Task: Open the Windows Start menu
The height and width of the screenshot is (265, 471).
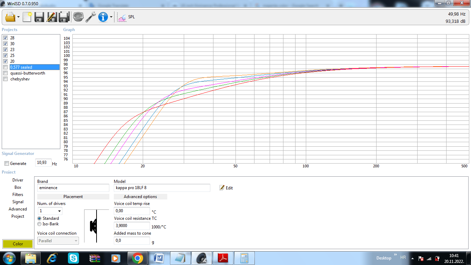Action: point(9,258)
